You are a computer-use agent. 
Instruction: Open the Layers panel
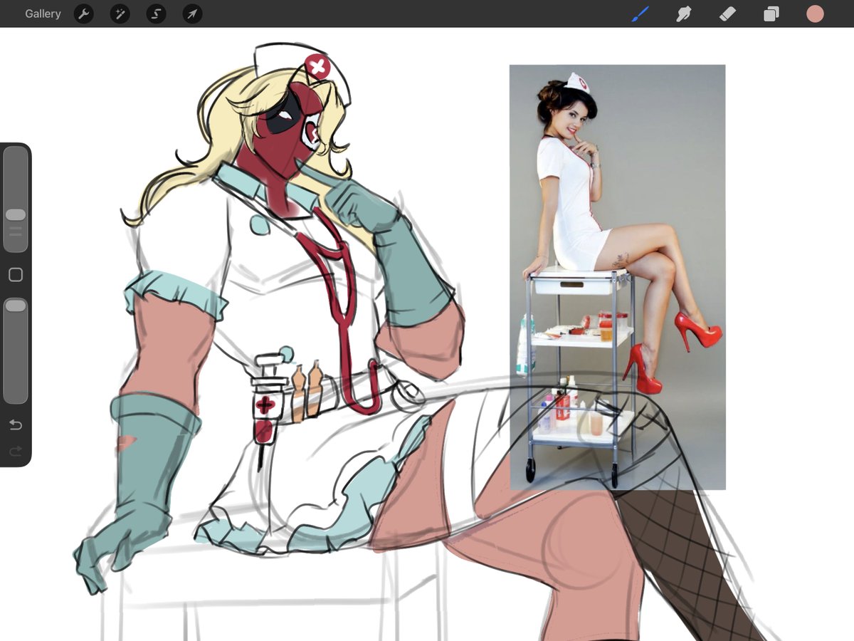[x=771, y=14]
